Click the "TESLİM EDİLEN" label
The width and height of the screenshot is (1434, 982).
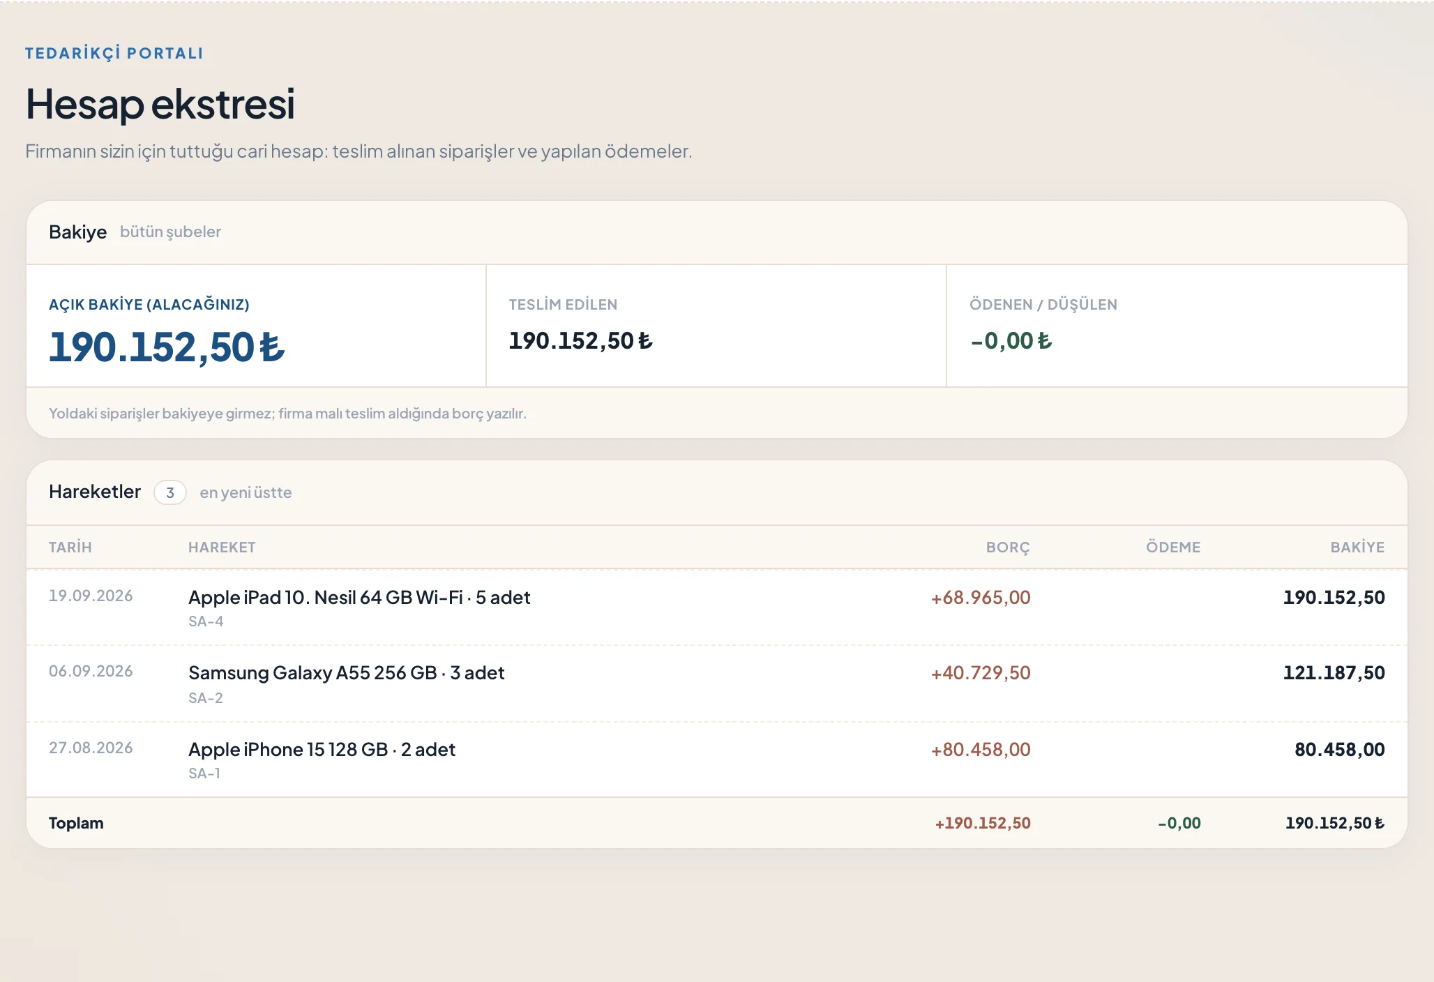(563, 305)
